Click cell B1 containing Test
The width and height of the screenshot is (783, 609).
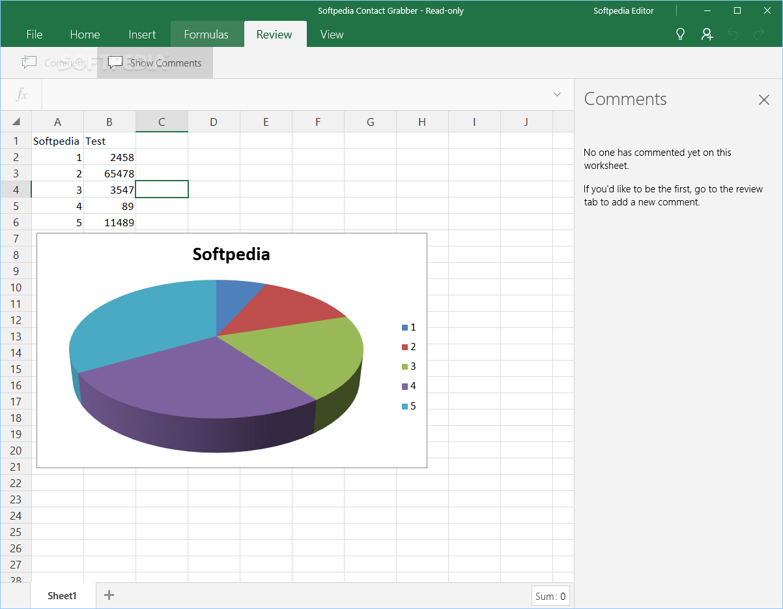coord(109,141)
